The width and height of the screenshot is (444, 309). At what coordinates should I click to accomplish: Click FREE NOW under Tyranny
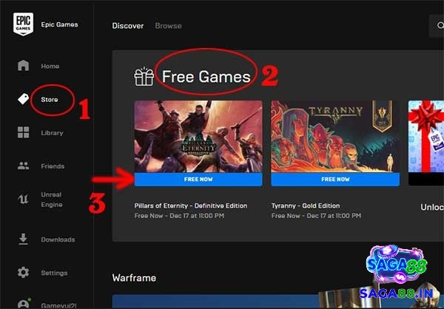[x=335, y=180]
